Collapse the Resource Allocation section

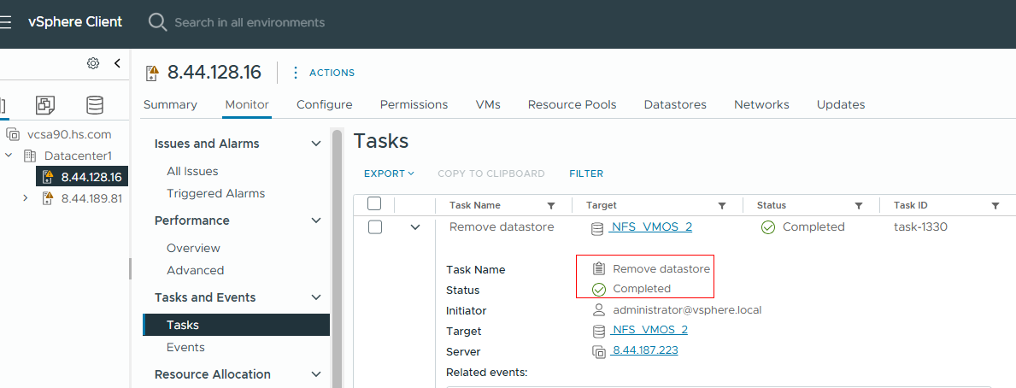[316, 374]
